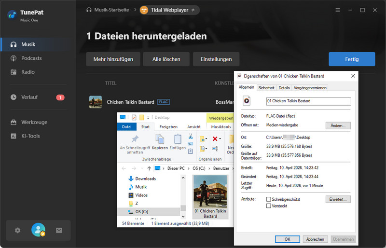386x248 pixels.
Task: Click the scissors cut icon
Action: (x=191, y=136)
